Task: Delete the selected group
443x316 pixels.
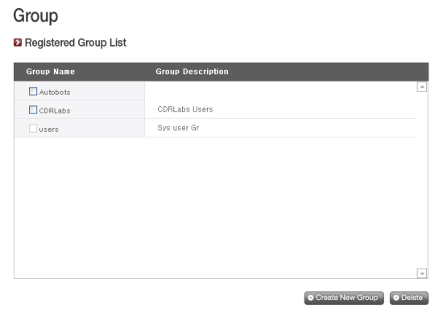Action: [409, 298]
